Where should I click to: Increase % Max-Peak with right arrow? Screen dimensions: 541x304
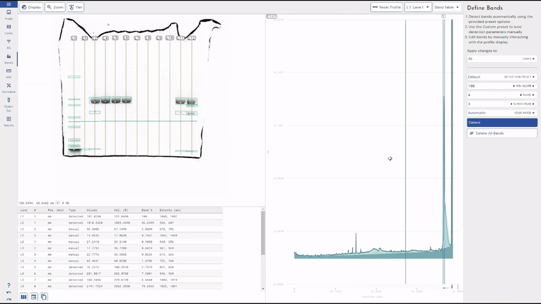point(534,104)
